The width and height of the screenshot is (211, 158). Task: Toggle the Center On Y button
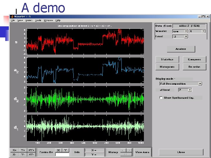coord(66,150)
